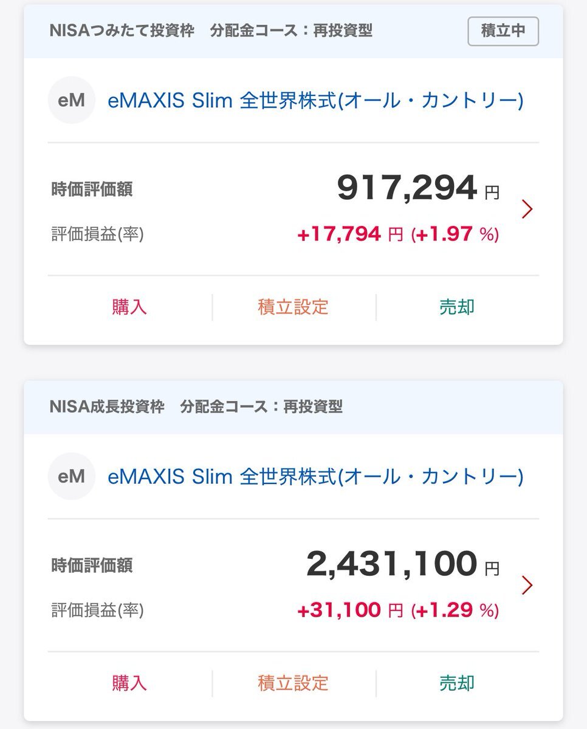Tap 購入 in the つみたて投資枠 card
This screenshot has width=587, height=729.
129,307
